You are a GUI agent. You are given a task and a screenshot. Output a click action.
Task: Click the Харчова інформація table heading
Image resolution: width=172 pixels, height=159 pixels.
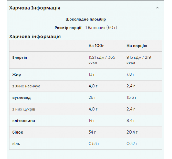35,36
